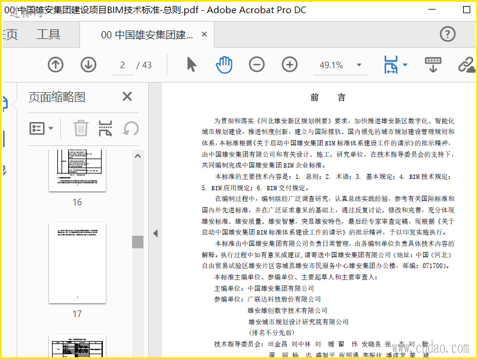
Task: Click the text 主编单位：中国雄安集团有限公司
Action: pyautogui.click(x=264, y=288)
